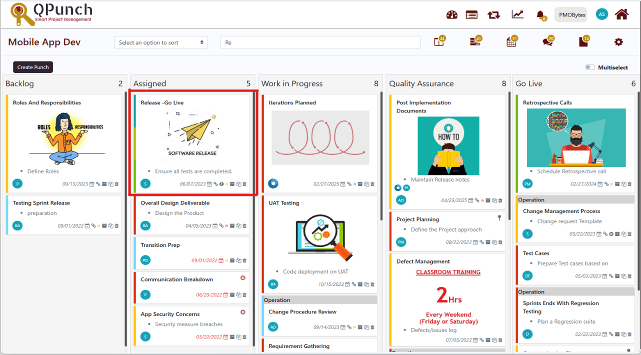Open the 'Select an option to sort' dropdown

161,42
